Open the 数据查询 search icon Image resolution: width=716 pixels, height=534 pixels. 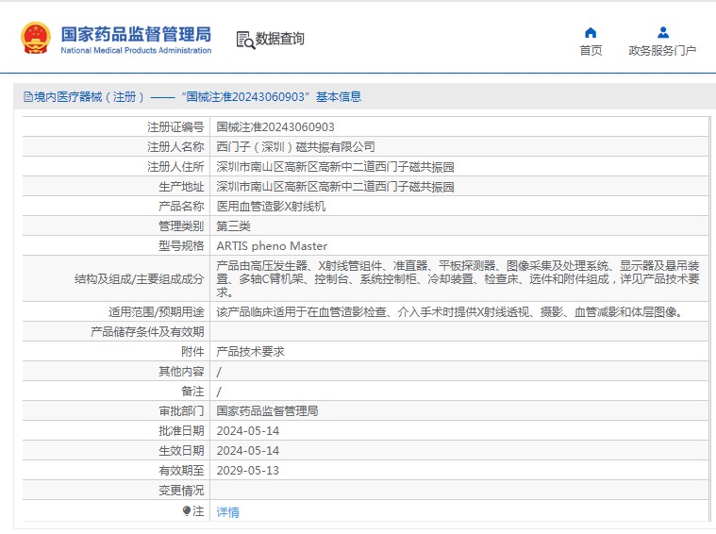(245, 41)
